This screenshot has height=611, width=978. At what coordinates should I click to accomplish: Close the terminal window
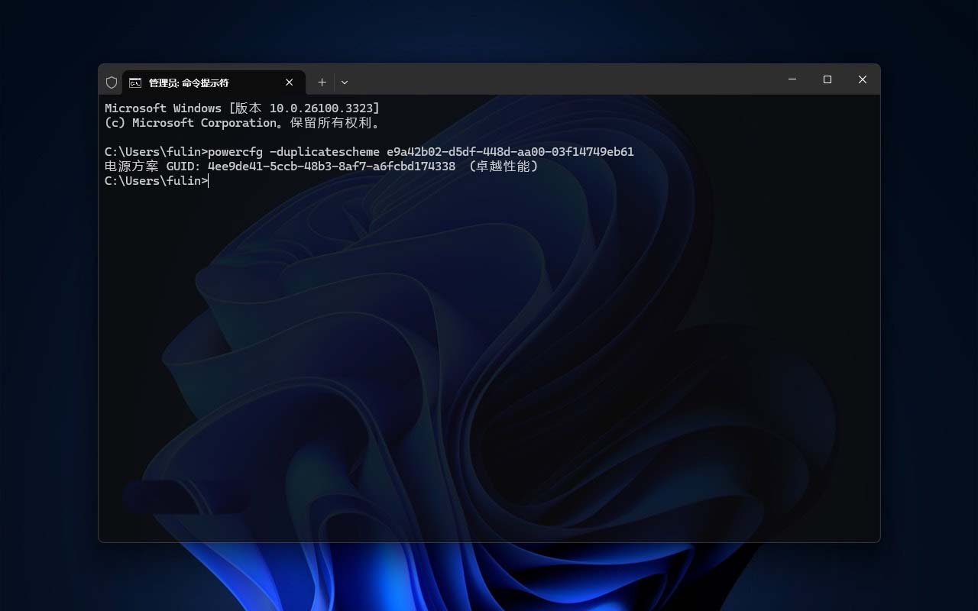point(863,79)
